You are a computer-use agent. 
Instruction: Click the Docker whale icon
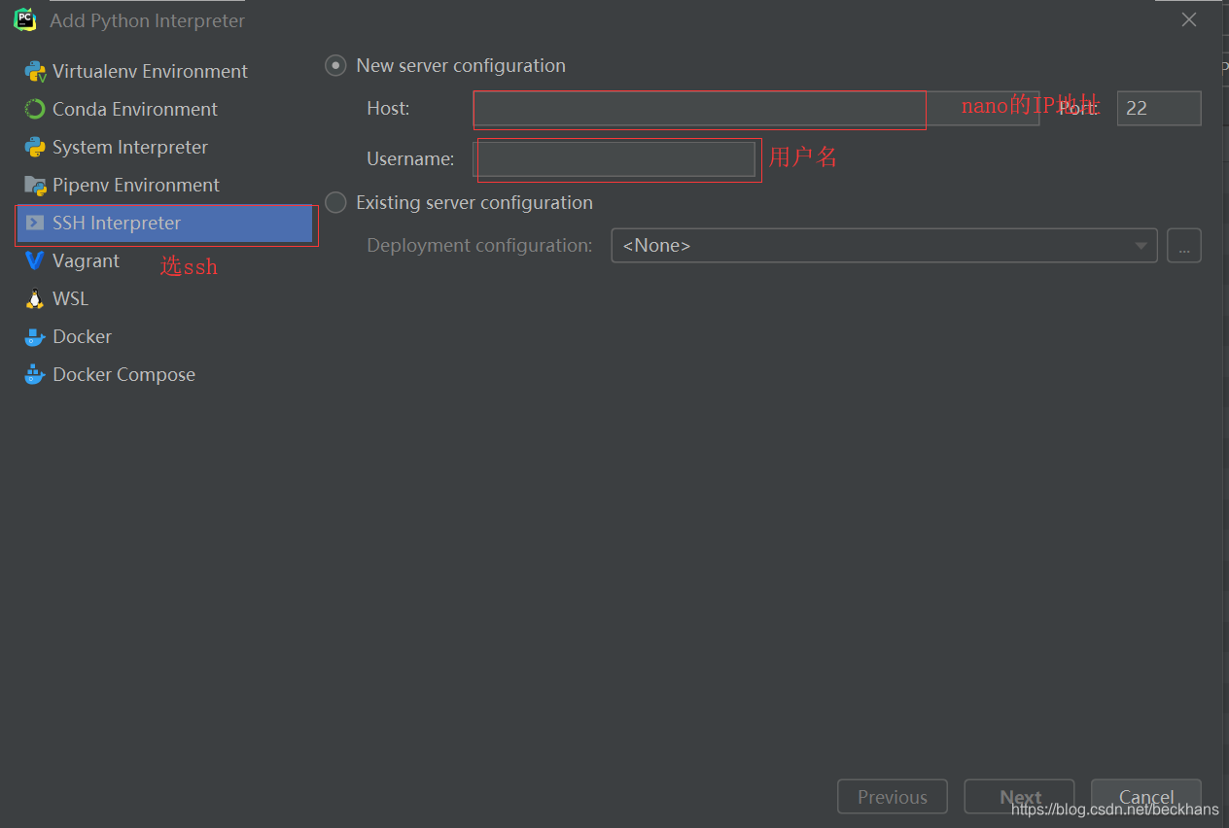pyautogui.click(x=35, y=336)
